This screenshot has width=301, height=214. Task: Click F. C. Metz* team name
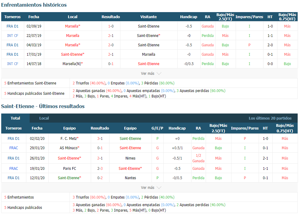[x=70, y=139]
